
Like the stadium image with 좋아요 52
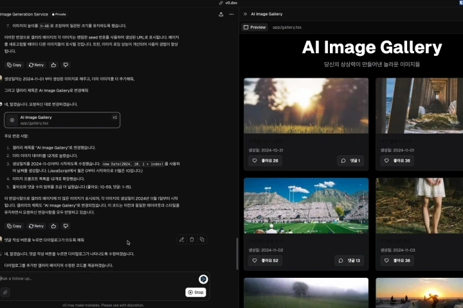(265, 261)
